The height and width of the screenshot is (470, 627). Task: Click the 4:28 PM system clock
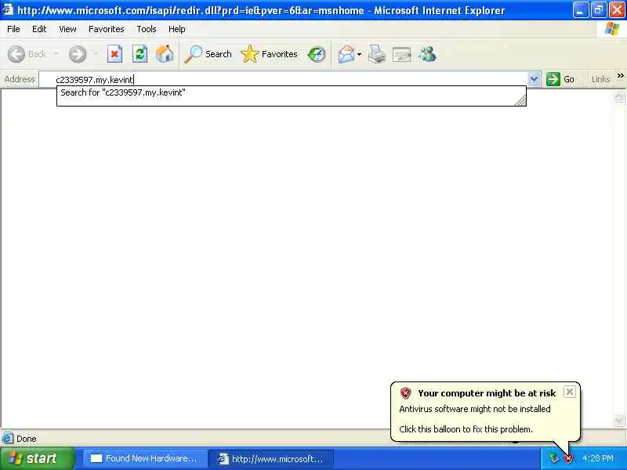[x=597, y=458]
